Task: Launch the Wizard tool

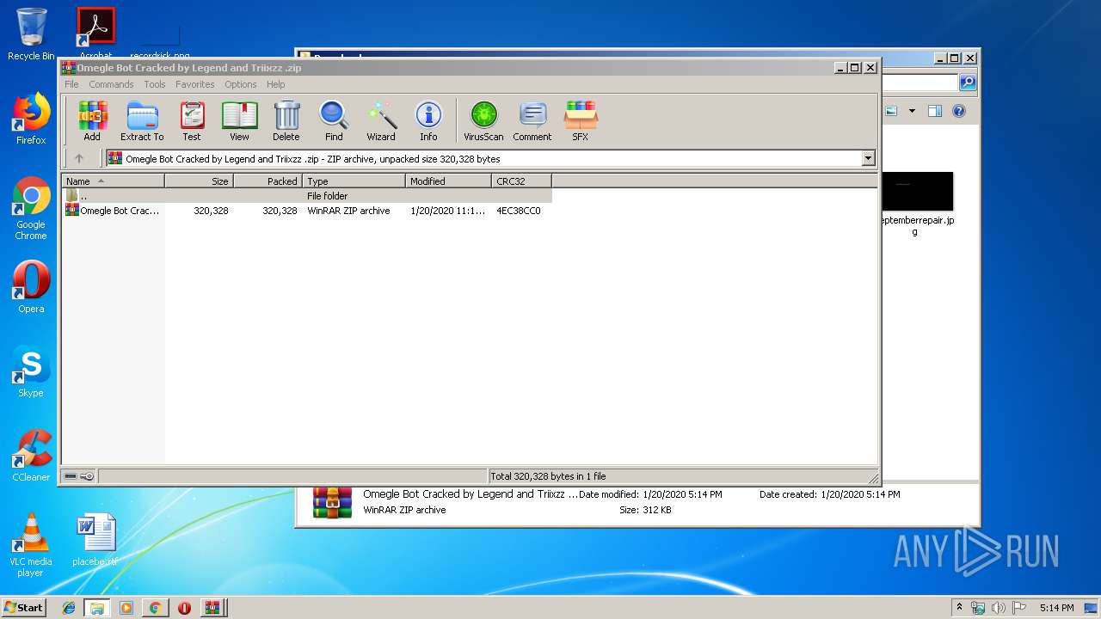Action: point(381,121)
